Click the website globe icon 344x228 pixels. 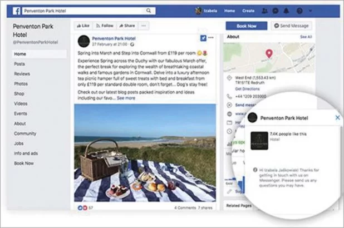[229, 114]
